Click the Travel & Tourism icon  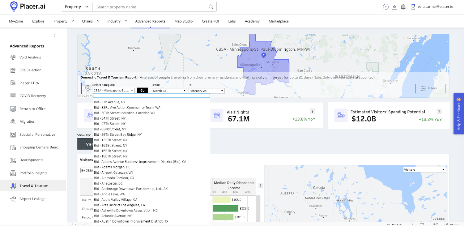click(x=13, y=186)
